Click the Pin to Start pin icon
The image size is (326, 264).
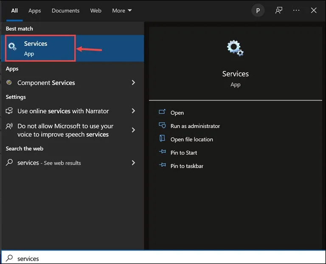163,152
